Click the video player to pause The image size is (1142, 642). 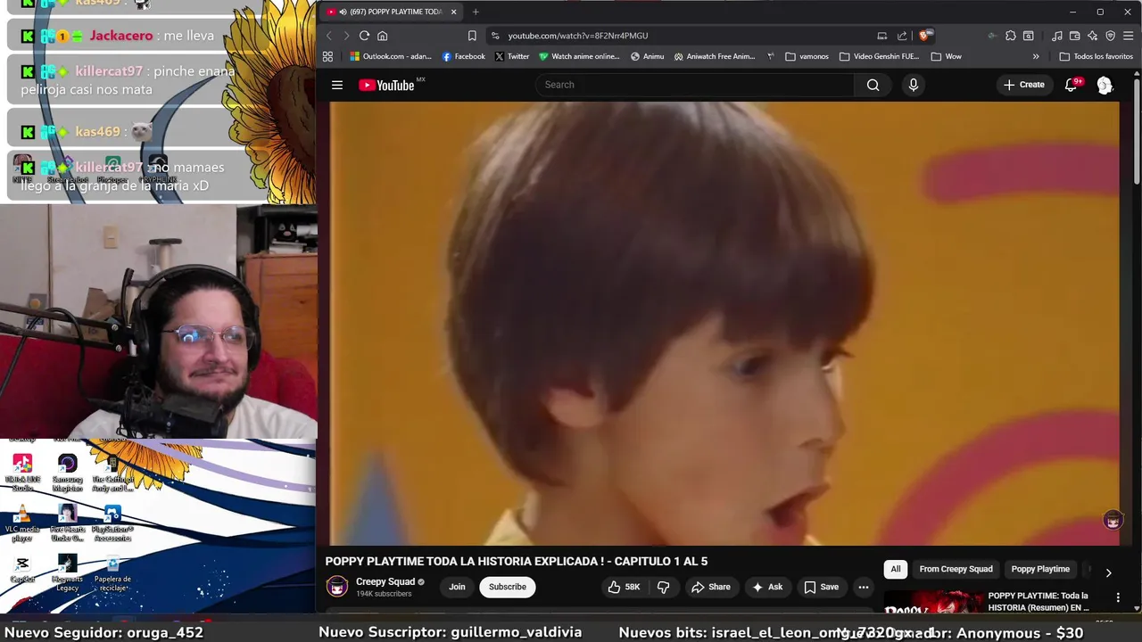coord(724,323)
